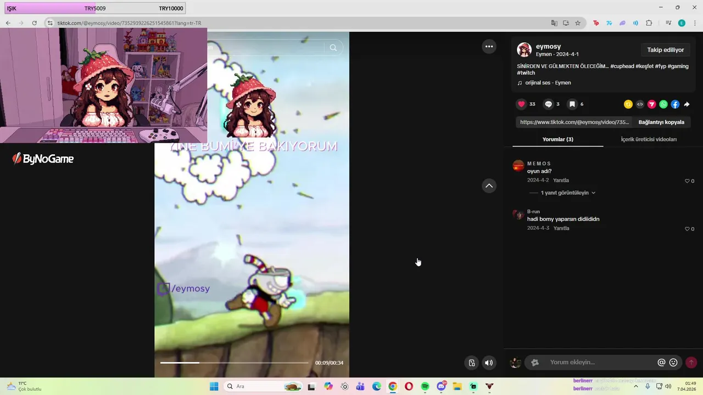
Task: Open the #twitch hashtag
Action: point(526,72)
